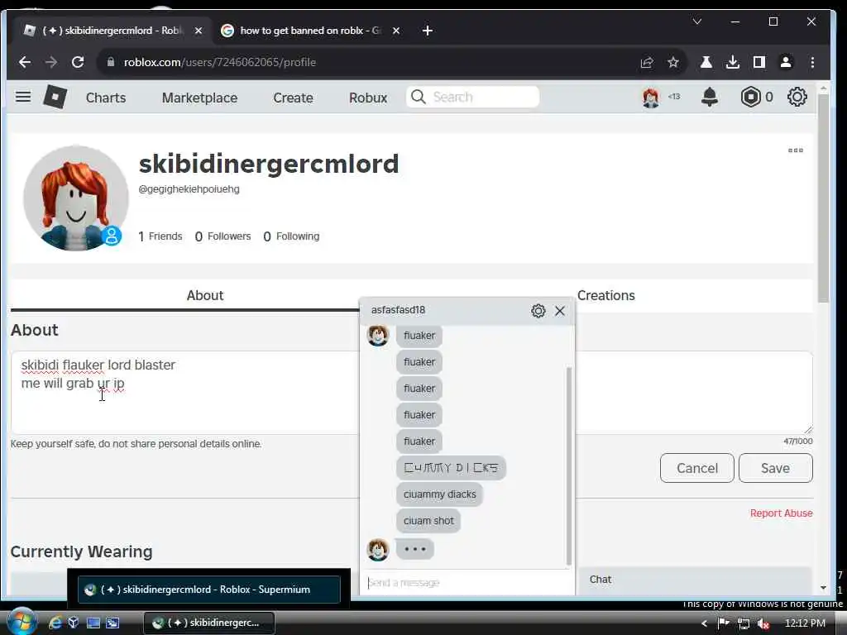Viewport: 847px width, 635px height.
Task: Show hidden tray icons arrow
Action: (704, 623)
